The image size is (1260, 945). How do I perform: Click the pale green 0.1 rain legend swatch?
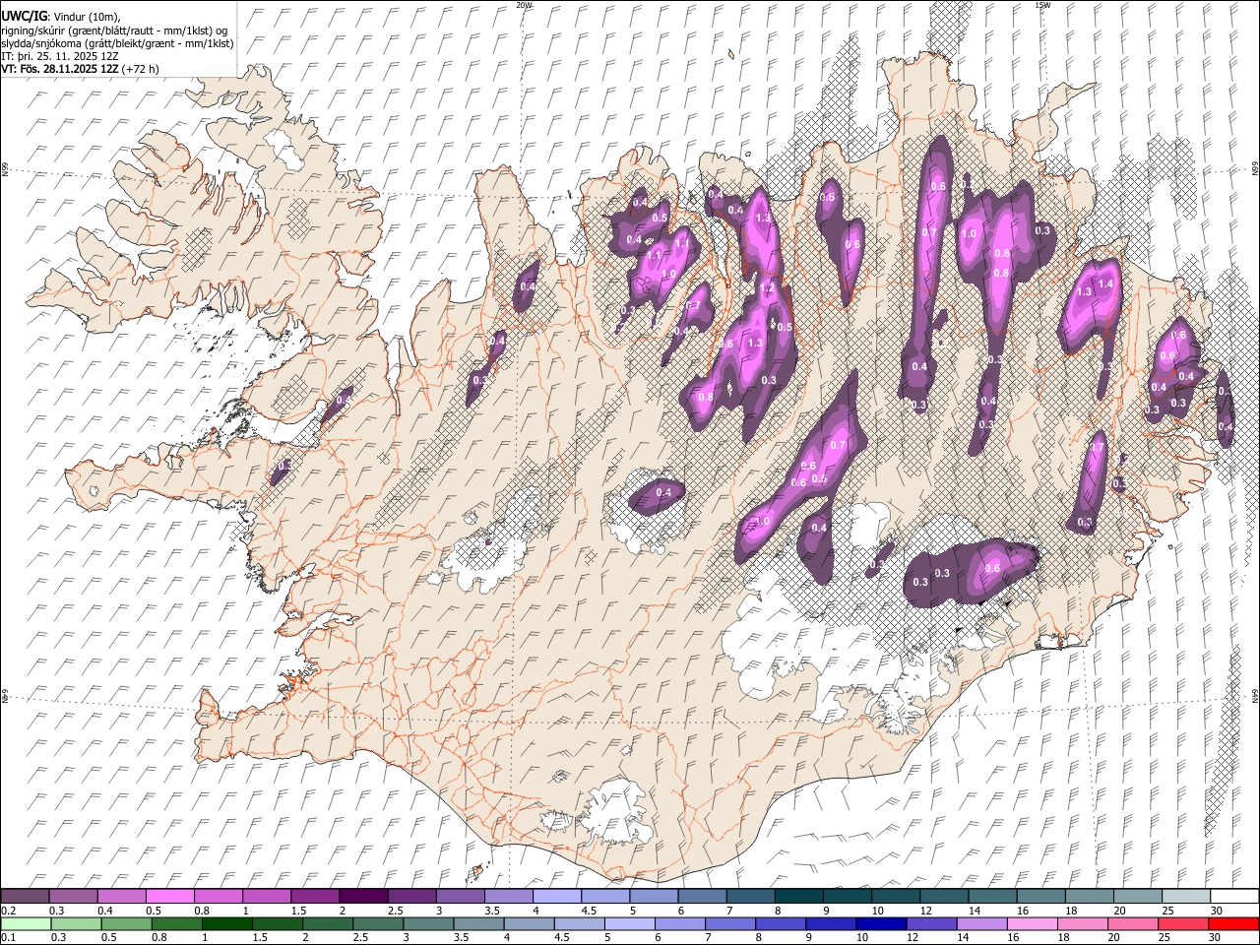coord(25,923)
